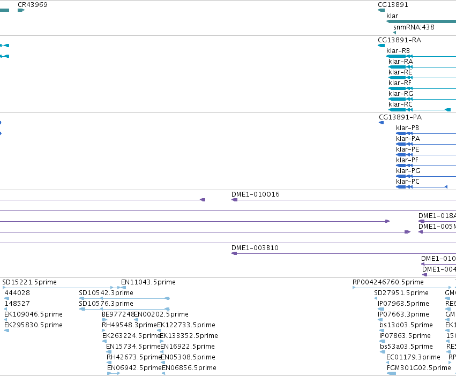Image resolution: width=456 pixels, height=376 pixels.
Task: Open the DME1-010O16 BAC clone label
Action: [x=256, y=194]
